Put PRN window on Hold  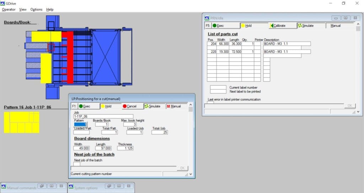coord(254,26)
